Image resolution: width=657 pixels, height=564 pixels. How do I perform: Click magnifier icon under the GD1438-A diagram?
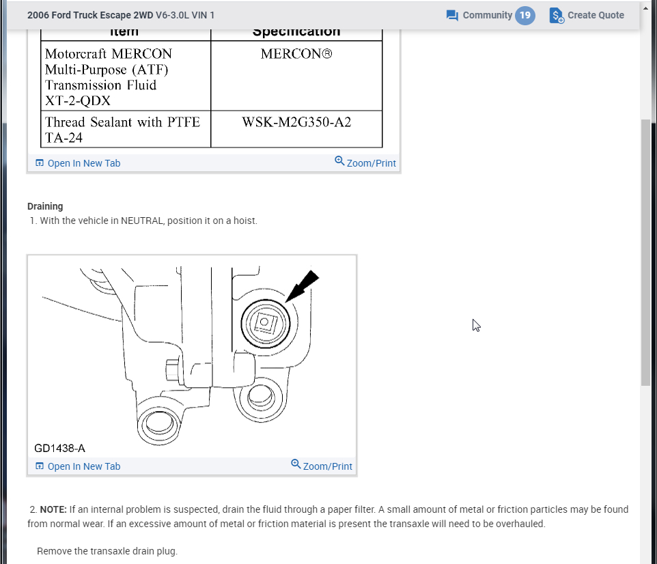point(296,464)
